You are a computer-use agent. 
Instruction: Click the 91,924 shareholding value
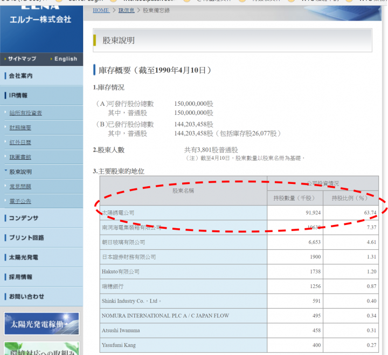click(x=313, y=213)
